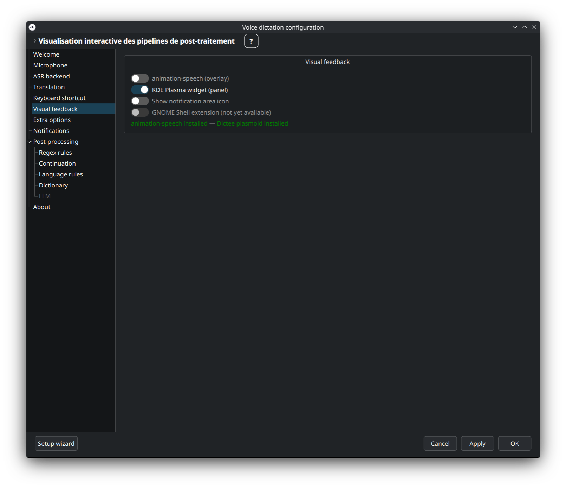Open the question mark help button
Screen dimensions: 566x489
[x=251, y=41]
